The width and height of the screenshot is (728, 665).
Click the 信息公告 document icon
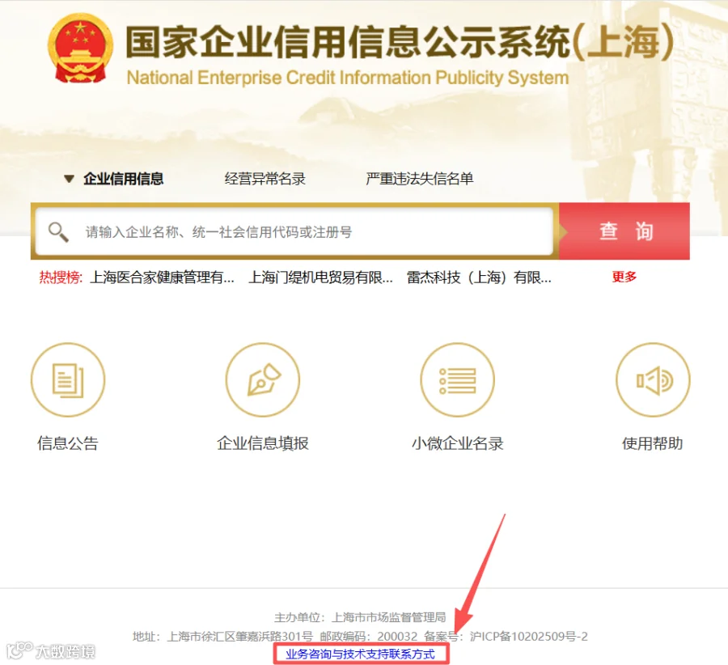coord(68,380)
